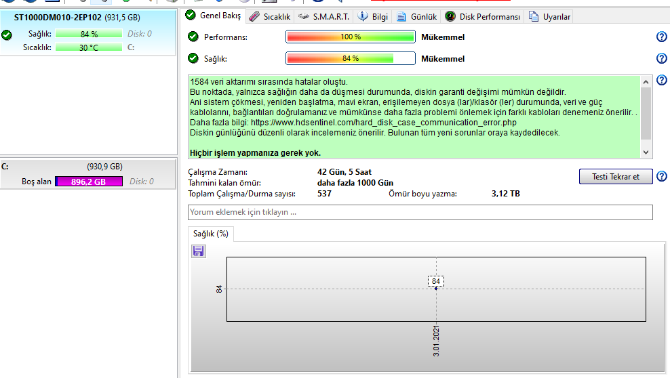This screenshot has height=378, width=670.
Task: Click the Testi Tekrar et button
Action: (x=616, y=177)
